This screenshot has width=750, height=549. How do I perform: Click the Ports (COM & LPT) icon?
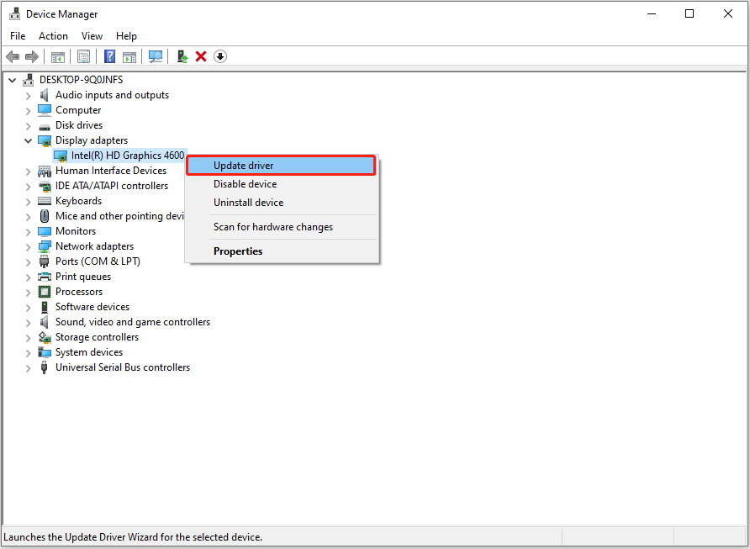(45, 261)
